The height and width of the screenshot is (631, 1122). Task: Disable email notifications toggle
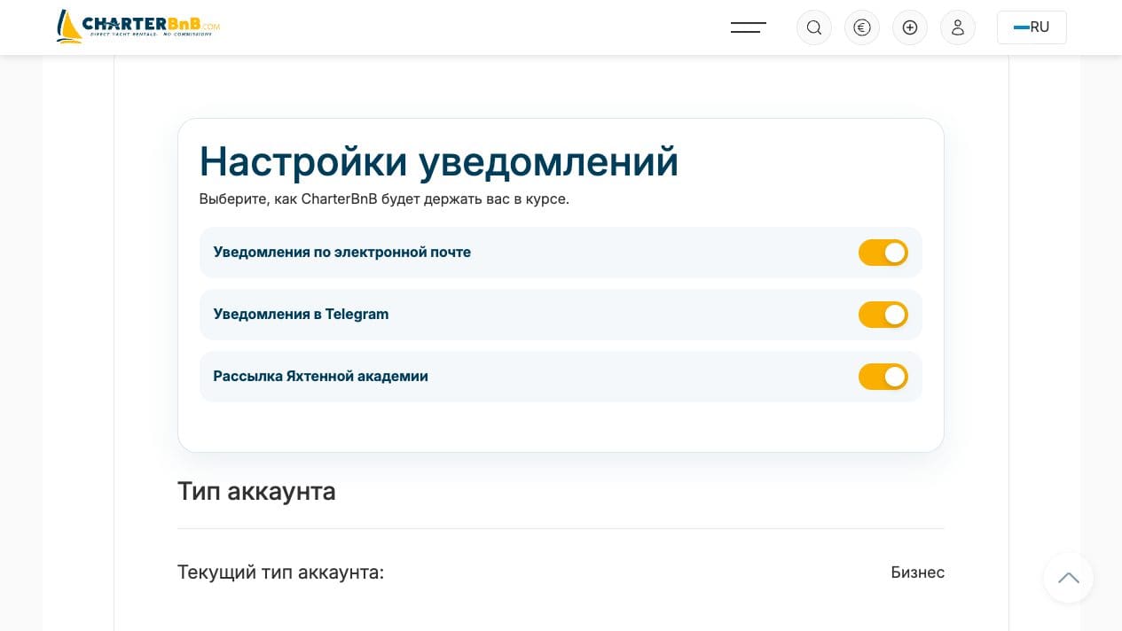[x=883, y=253]
